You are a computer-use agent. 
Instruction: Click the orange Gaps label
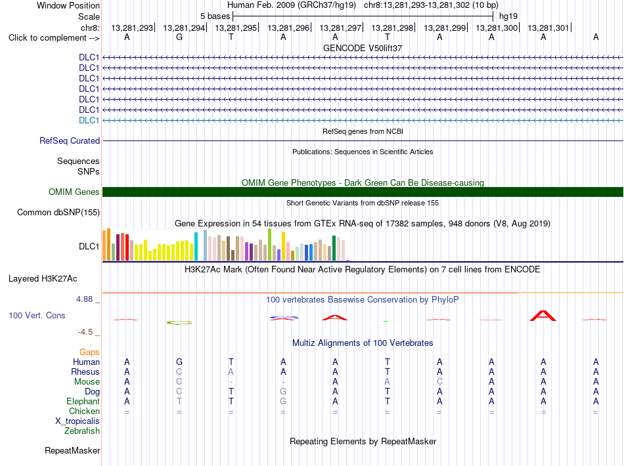coord(89,352)
